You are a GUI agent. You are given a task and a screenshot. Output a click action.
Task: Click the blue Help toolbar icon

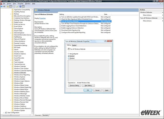pyautogui.click(x=20, y=6)
